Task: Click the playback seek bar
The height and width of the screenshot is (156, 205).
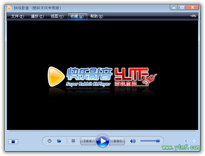Action: click(102, 131)
